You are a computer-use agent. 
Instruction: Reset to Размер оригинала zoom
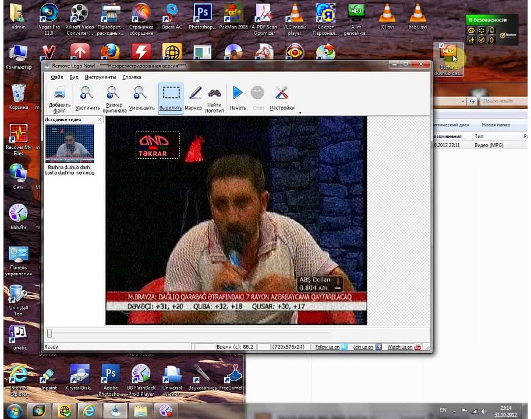pyautogui.click(x=114, y=99)
